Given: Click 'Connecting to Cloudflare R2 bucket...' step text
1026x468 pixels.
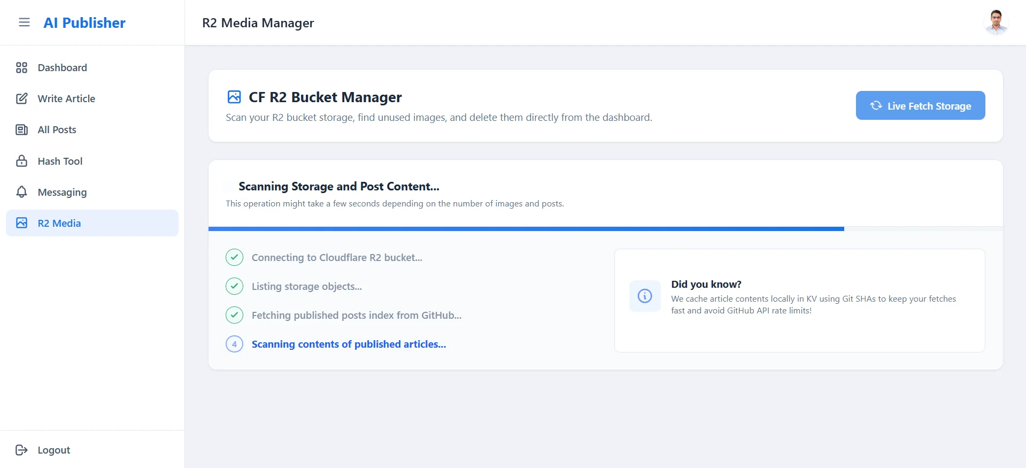Looking at the screenshot, I should pyautogui.click(x=337, y=257).
